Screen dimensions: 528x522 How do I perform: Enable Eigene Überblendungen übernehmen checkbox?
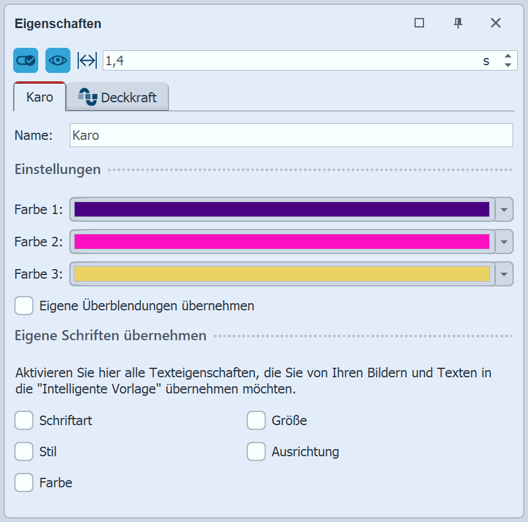pos(24,306)
